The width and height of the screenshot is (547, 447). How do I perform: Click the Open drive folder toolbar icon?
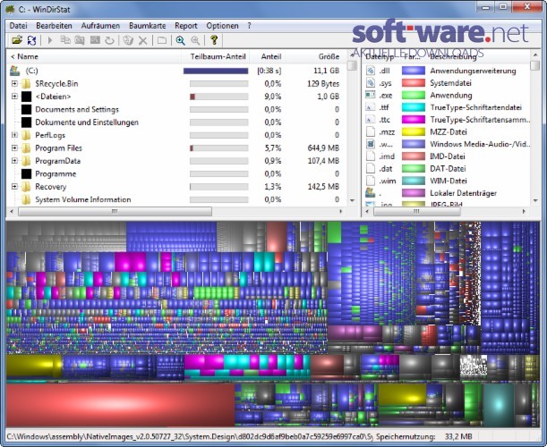click(17, 40)
